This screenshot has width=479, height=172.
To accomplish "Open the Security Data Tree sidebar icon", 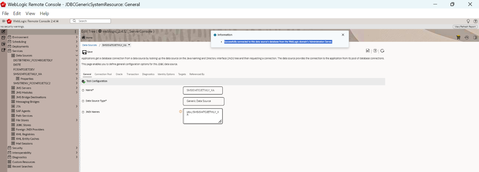I will point(3,50).
